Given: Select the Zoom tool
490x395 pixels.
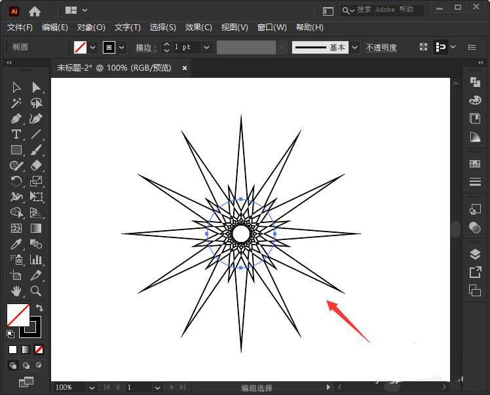Looking at the screenshot, I should pos(36,291).
